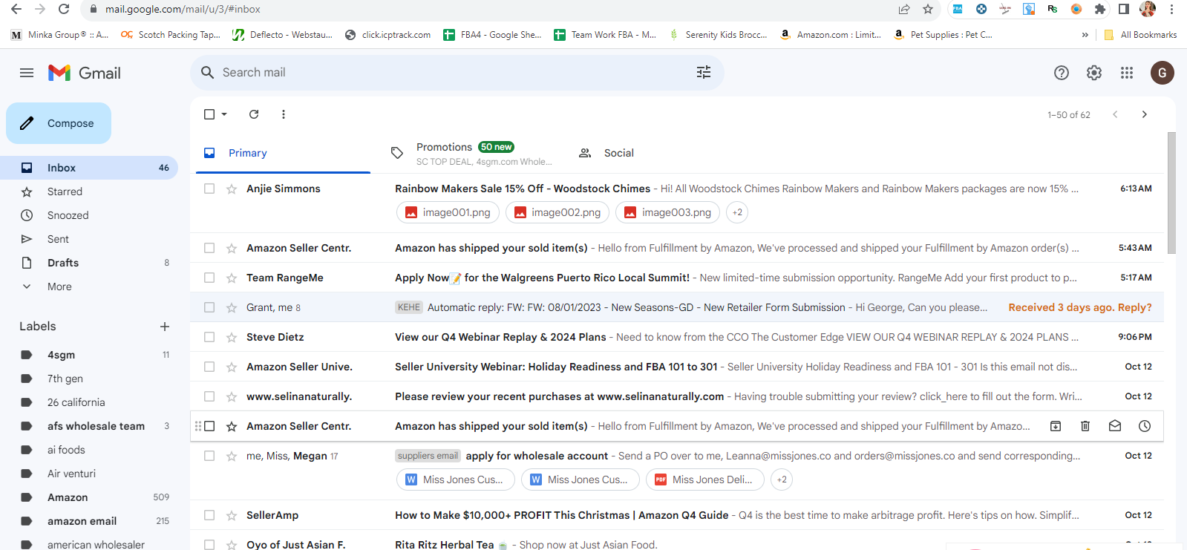Star the Team RangeMe email
Image resolution: width=1187 pixels, height=550 pixels.
click(x=232, y=278)
